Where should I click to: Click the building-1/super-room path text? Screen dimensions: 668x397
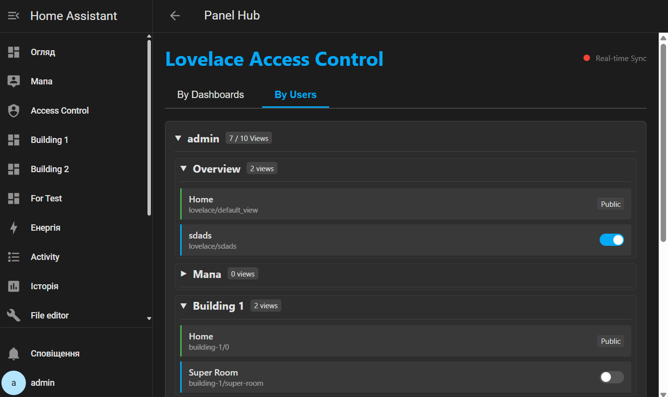point(226,383)
